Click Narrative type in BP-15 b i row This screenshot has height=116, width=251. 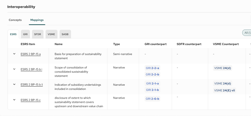click(x=119, y=68)
